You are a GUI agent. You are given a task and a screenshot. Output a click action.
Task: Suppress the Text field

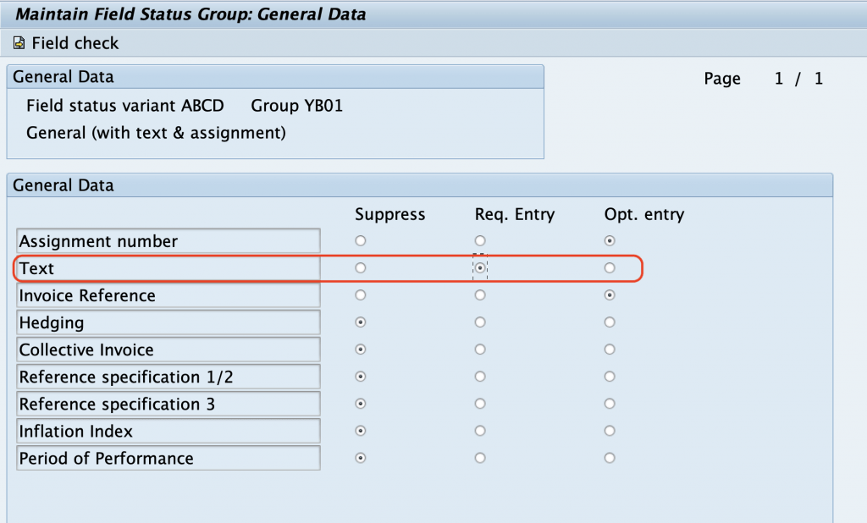(x=361, y=267)
